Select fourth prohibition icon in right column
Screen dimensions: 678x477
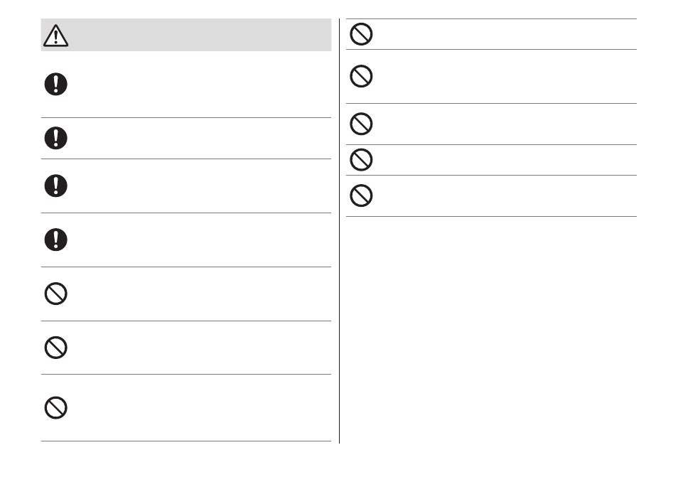(x=361, y=159)
